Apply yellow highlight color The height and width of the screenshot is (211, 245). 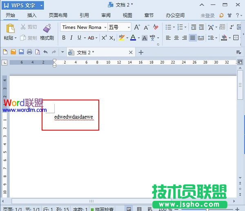tap(122, 38)
